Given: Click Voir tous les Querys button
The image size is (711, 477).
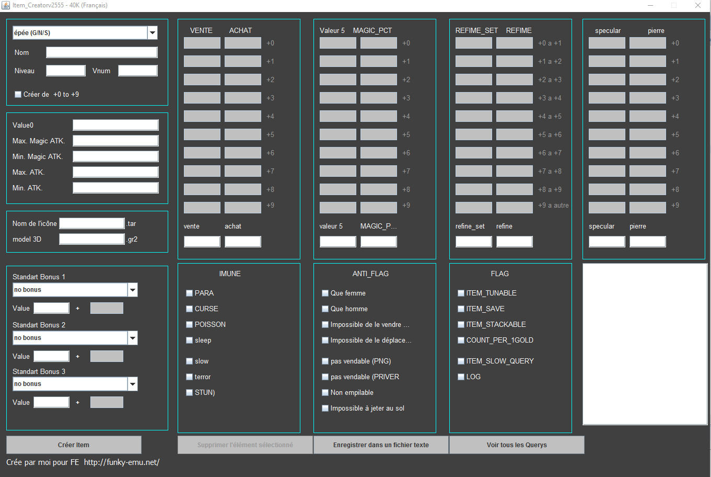Looking at the screenshot, I should (517, 445).
